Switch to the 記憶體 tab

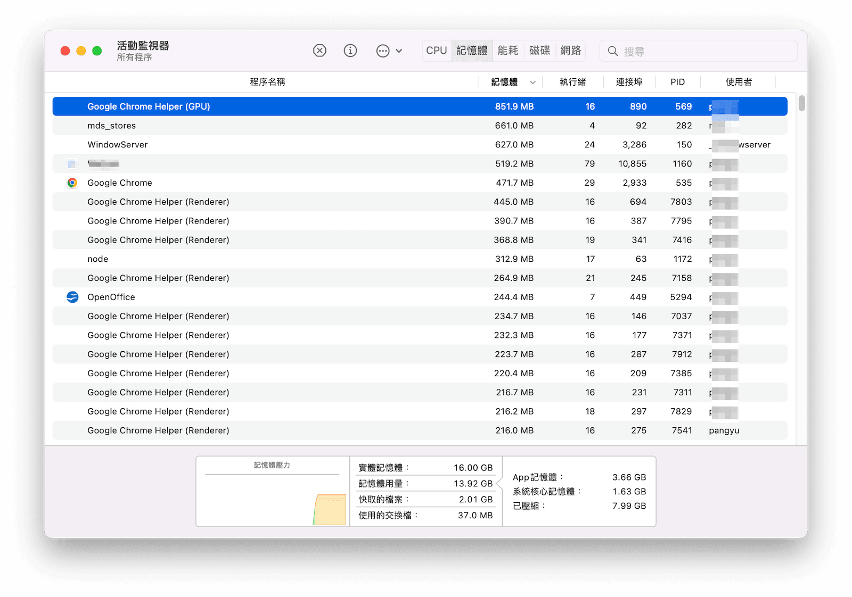[x=472, y=51]
